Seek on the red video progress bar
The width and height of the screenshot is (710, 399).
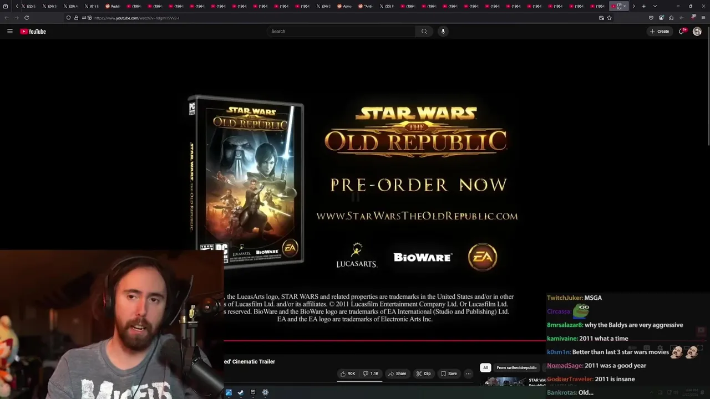(384, 341)
